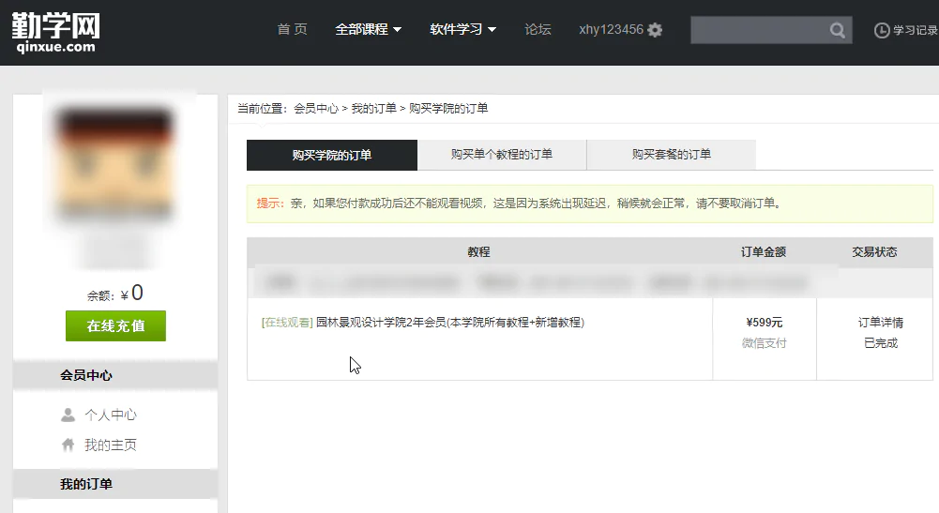This screenshot has width=939, height=513.
Task: Click the 我的订单 sidebar section header
Action: (x=115, y=484)
